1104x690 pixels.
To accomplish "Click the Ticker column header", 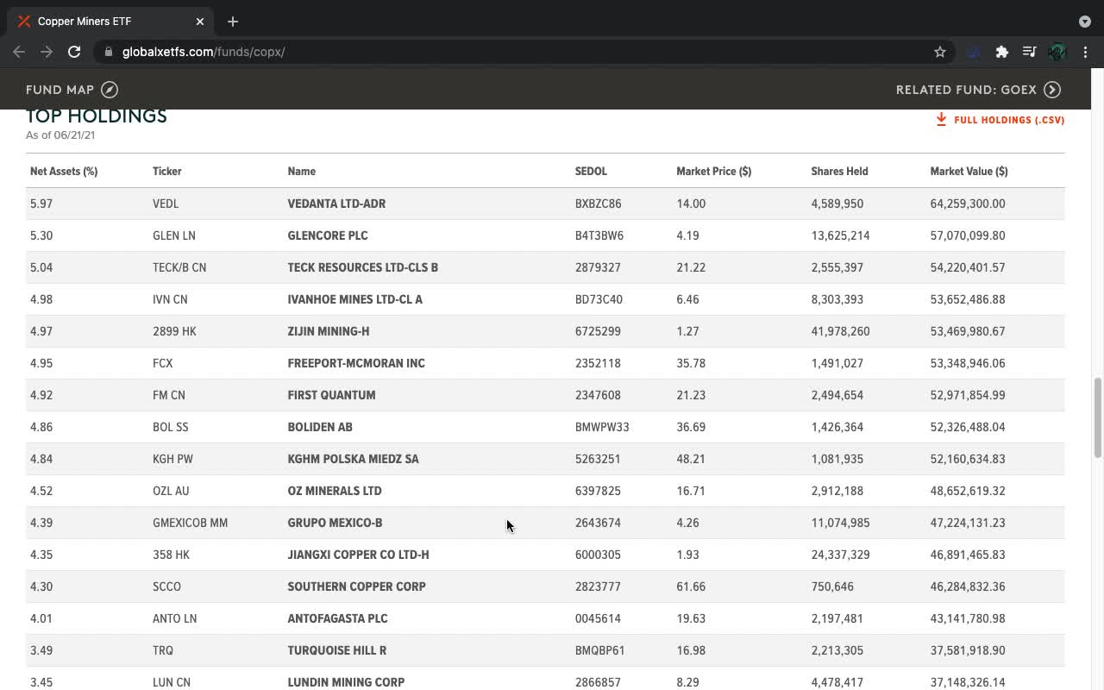I will click(x=167, y=171).
